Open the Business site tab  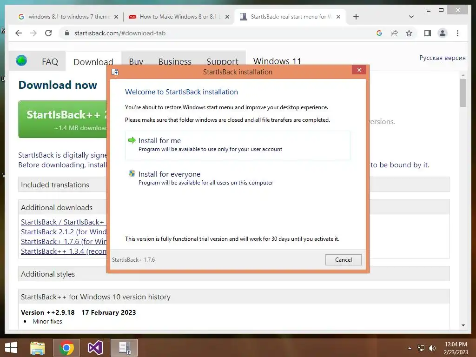pos(175,62)
